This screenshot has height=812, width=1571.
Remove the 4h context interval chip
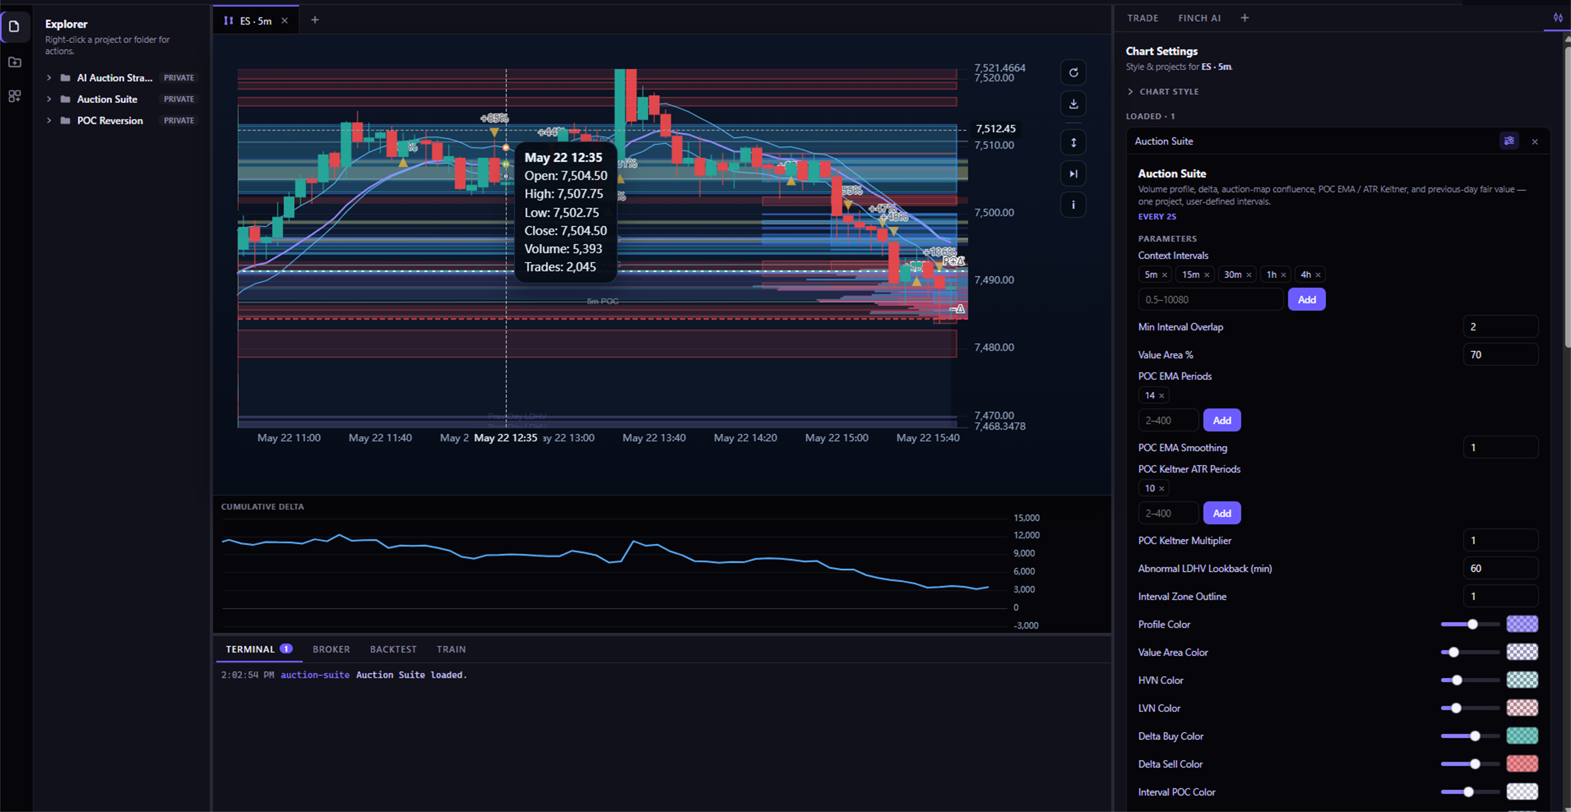[1318, 275]
